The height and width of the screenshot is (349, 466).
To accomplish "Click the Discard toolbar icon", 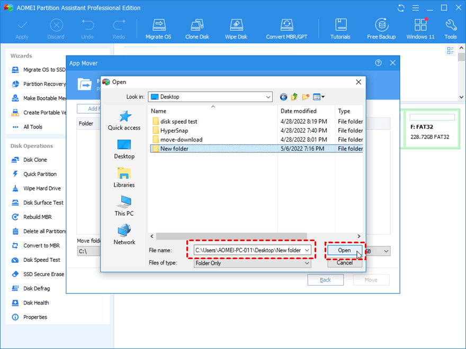I will (56, 29).
